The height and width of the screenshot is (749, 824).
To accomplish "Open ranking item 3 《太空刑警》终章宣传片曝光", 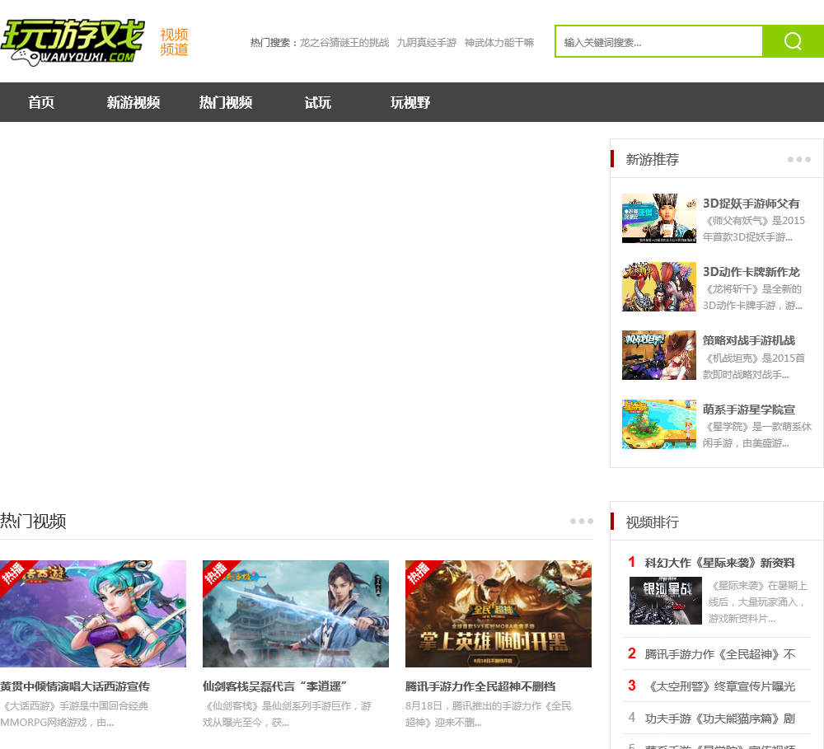I will pyautogui.click(x=720, y=686).
